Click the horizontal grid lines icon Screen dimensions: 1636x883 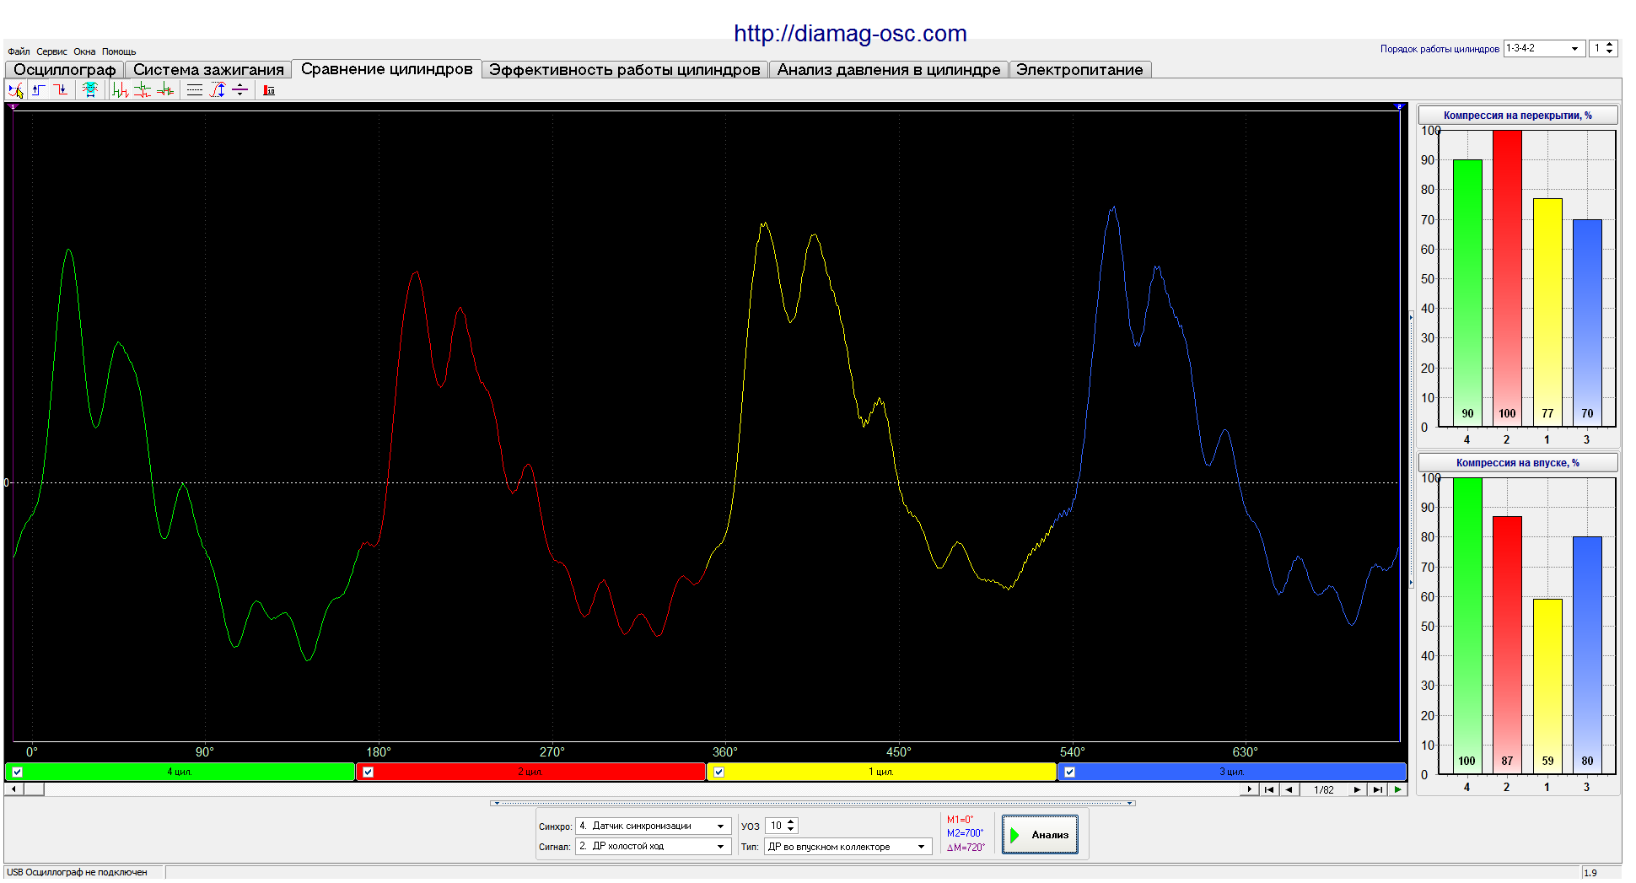click(195, 90)
